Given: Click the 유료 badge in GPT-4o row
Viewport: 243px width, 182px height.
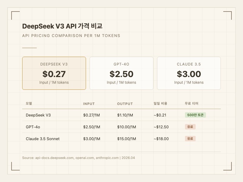Looking at the screenshot, I should [x=190, y=127].
